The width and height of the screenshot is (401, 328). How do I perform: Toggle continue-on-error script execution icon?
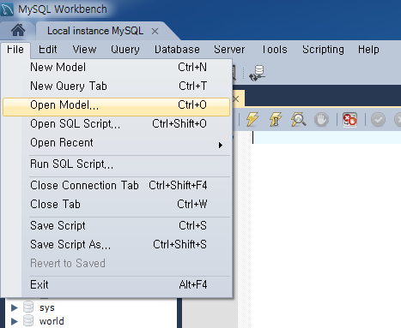click(349, 119)
